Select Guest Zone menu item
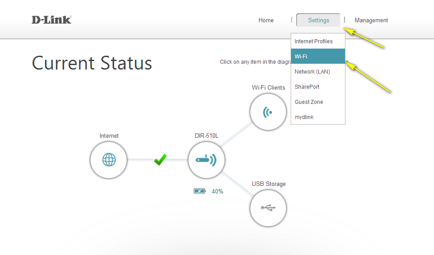 (x=318, y=102)
